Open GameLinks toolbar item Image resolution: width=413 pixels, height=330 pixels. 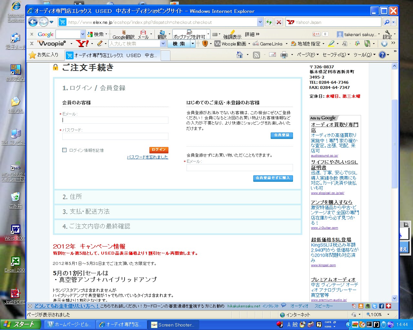coord(268,44)
